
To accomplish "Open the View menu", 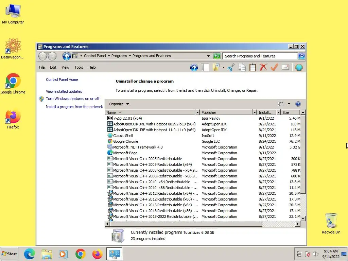I will (x=65, y=67).
